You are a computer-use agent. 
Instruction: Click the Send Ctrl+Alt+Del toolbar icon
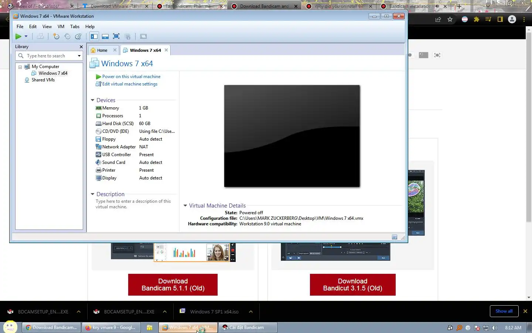pyautogui.click(x=40, y=36)
